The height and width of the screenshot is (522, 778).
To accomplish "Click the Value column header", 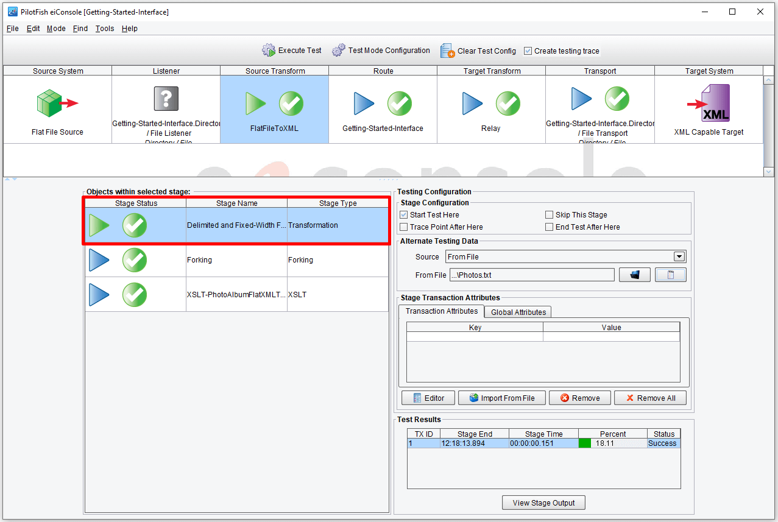I will point(611,327).
